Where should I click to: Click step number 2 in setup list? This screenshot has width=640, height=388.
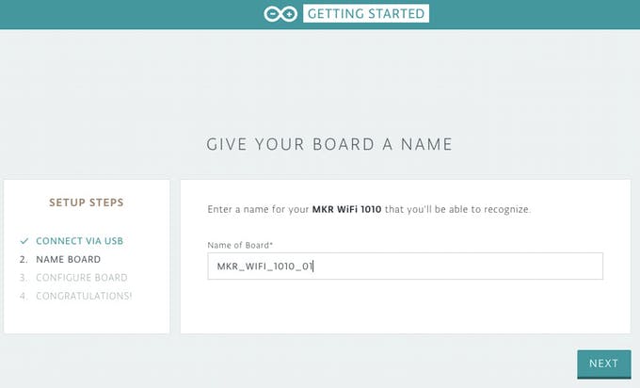[x=24, y=259]
